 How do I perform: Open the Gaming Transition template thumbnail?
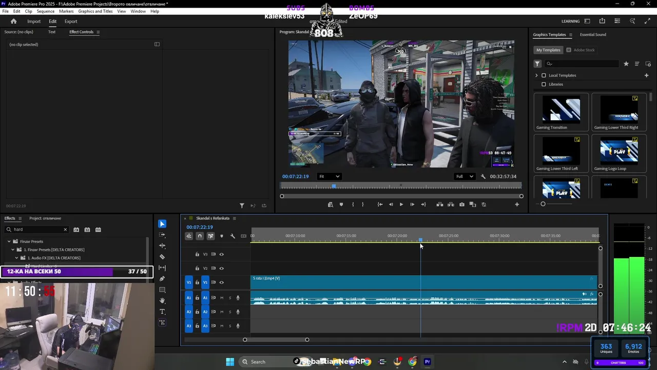click(x=562, y=109)
